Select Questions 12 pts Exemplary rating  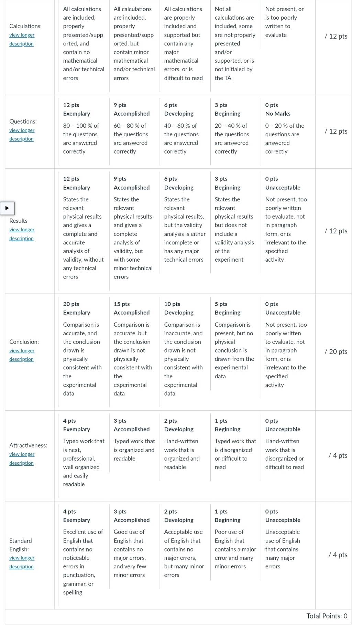[x=84, y=128]
